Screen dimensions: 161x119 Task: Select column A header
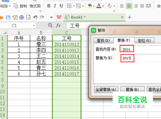tap(19, 32)
